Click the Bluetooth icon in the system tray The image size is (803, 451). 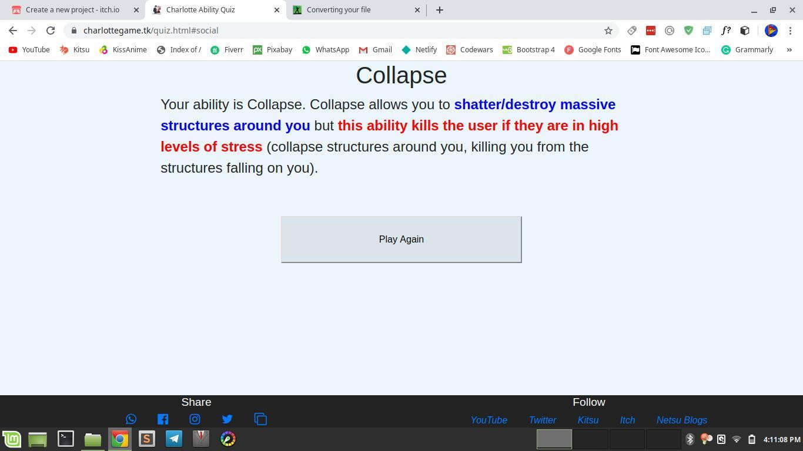(690, 439)
